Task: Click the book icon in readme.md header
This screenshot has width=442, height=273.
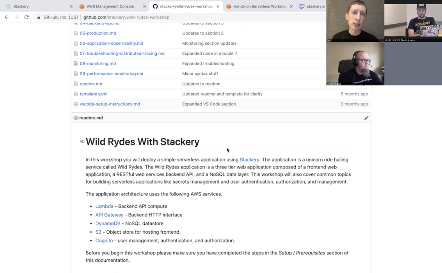Action: coord(76,118)
